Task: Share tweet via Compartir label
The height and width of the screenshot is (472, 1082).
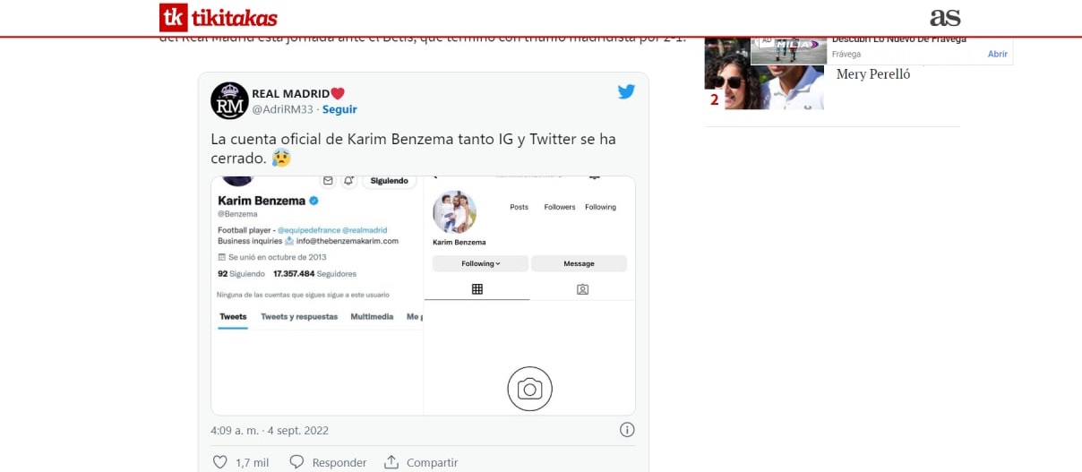Action: 432,463
